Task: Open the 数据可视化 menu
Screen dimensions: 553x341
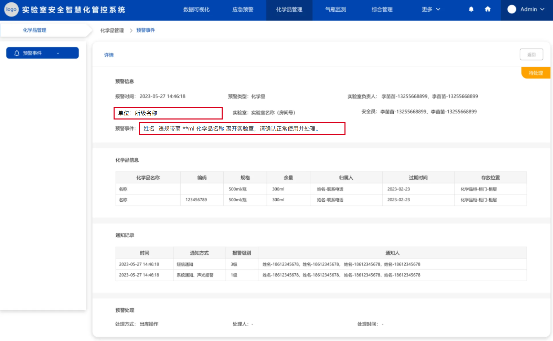Action: point(196,10)
